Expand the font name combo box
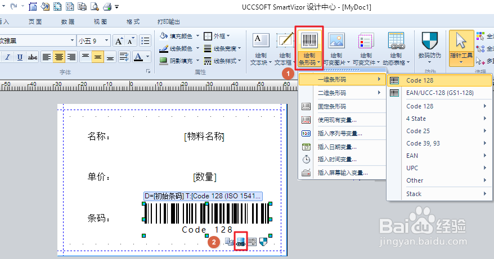The width and height of the screenshot is (494, 259). click(x=72, y=40)
